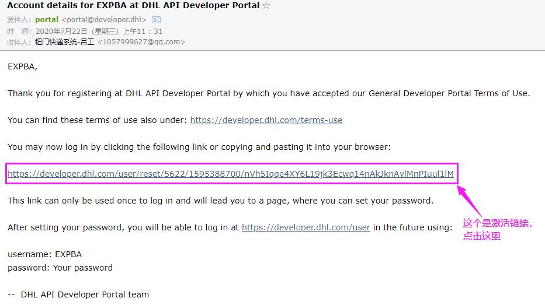Open the developer.dhl.com/terms-use link

(x=266, y=120)
